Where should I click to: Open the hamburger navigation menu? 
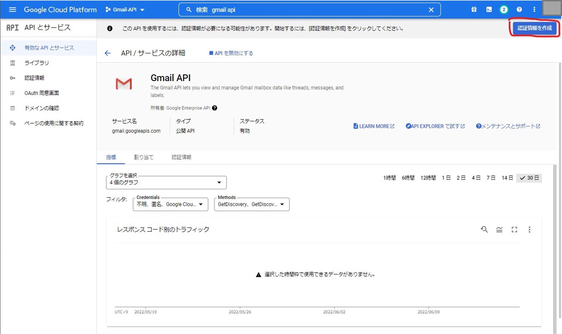coord(12,10)
